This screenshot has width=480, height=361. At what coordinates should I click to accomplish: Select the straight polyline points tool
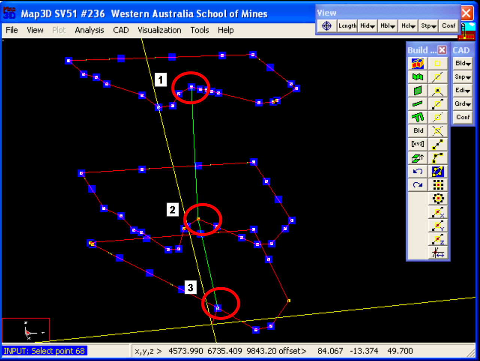[438, 144]
